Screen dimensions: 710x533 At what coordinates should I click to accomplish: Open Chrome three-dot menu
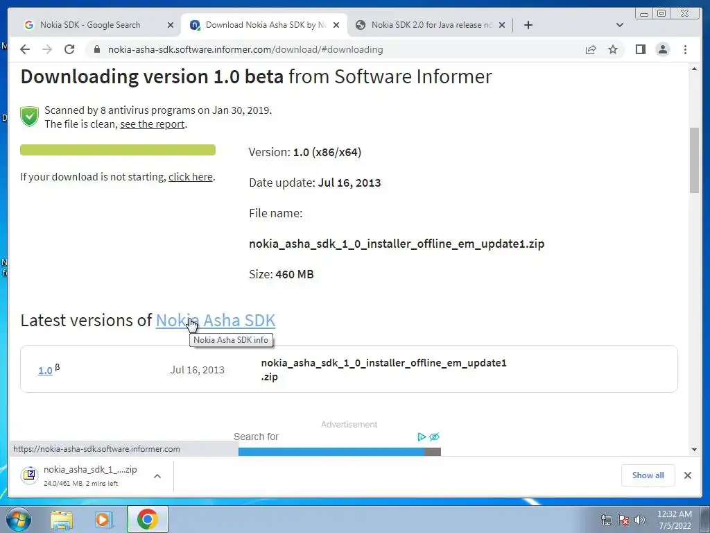click(685, 49)
